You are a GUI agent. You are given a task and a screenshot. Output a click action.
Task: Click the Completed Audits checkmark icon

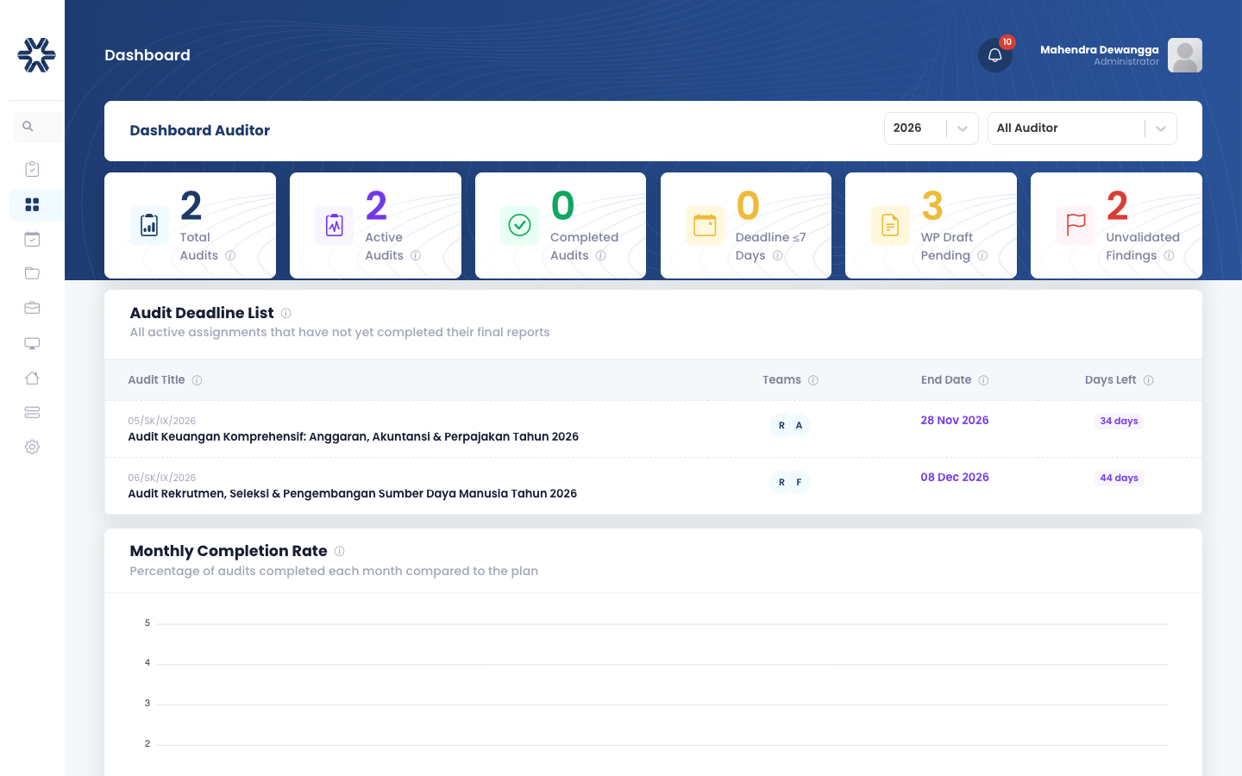pyautogui.click(x=519, y=226)
